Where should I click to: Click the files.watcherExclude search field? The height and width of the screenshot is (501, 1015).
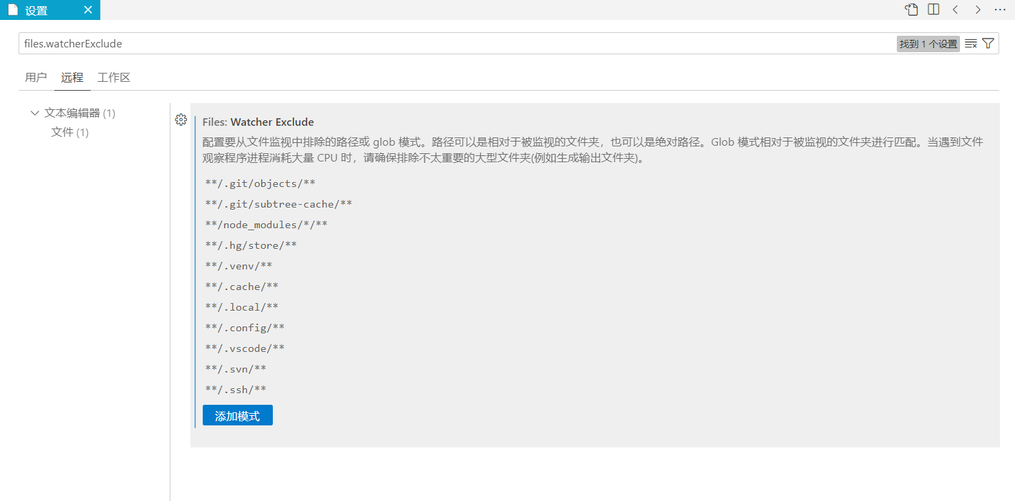point(454,43)
